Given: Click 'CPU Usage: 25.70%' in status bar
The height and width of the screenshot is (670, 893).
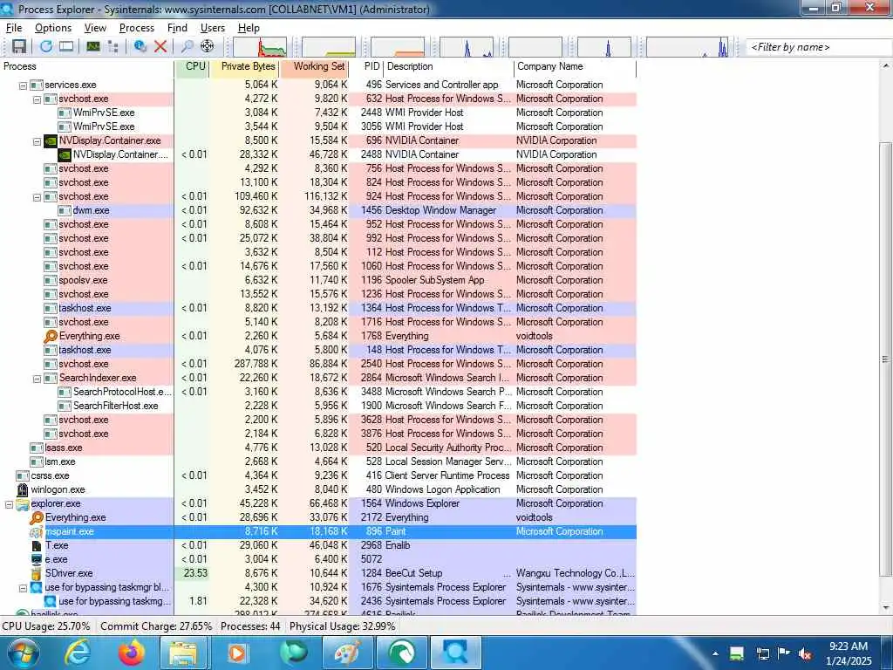Looking at the screenshot, I should click(46, 626).
